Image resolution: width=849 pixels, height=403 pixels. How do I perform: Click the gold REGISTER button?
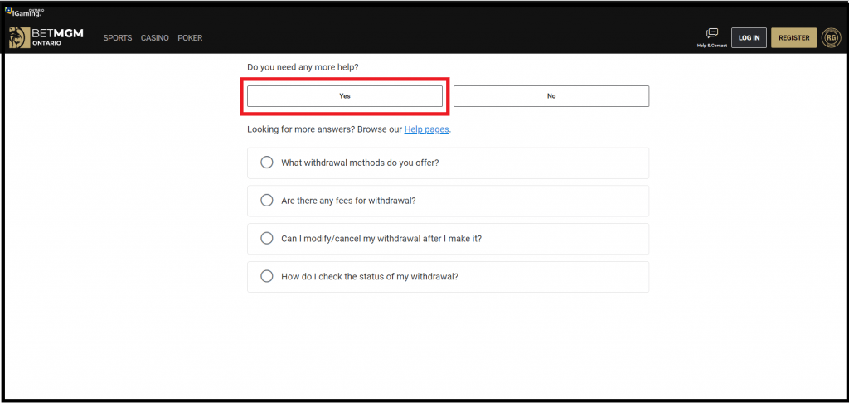click(793, 38)
